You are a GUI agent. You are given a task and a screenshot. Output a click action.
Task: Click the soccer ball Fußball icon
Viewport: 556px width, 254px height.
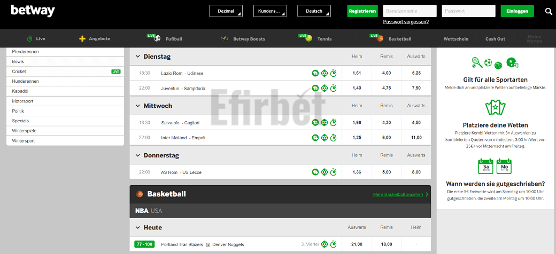click(x=157, y=38)
